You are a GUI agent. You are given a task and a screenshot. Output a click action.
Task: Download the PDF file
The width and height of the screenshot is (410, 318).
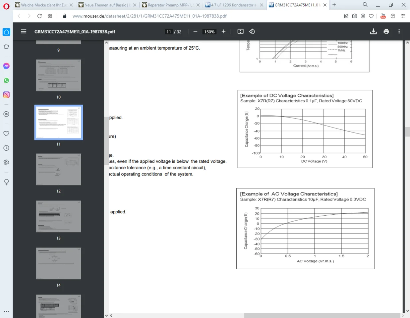point(373,31)
